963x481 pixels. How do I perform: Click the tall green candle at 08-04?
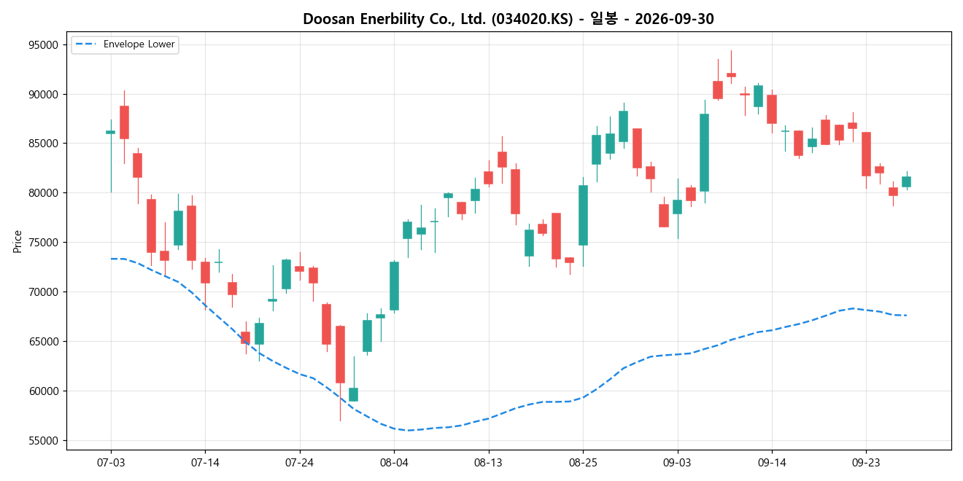point(394,286)
